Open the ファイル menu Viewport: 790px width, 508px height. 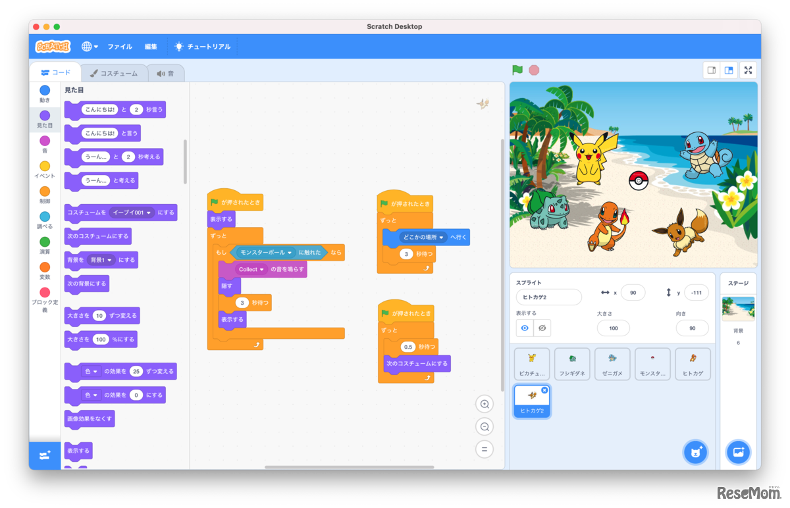[x=119, y=46]
